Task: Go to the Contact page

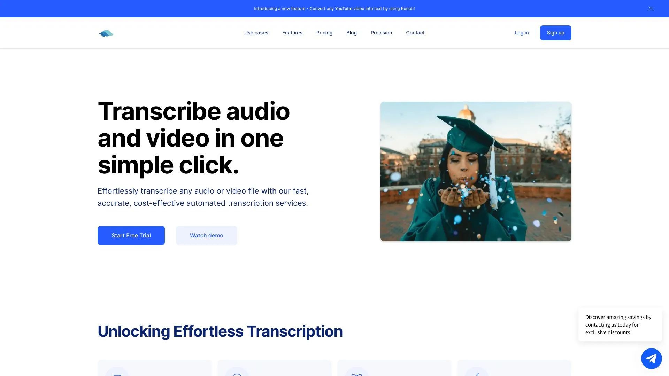Action: point(415,33)
